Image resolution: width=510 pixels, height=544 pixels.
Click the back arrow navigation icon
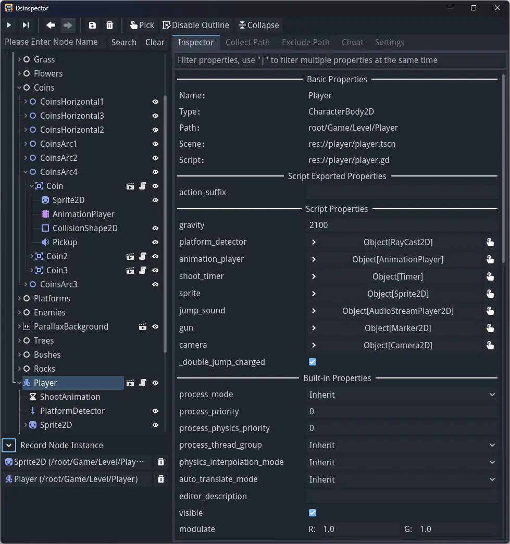point(51,25)
